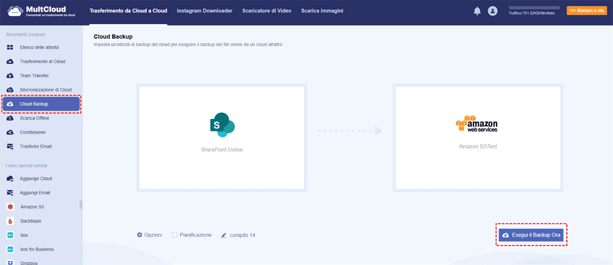Switch to Trasferimento da Cloud a Cloud tab
Viewport: 613px width, 265px height.
tap(128, 11)
